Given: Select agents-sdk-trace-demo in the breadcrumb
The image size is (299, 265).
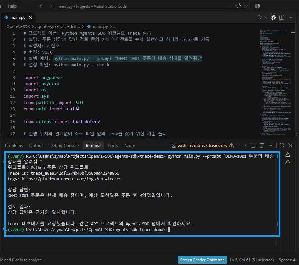Looking at the screenshot, I should coord(58,27).
